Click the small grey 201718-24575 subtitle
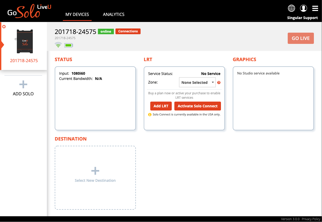Image resolution: width=322 pixels, height=222 pixels. coord(65,38)
